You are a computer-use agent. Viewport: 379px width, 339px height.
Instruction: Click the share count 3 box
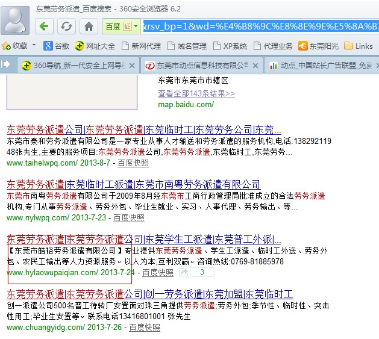click(202, 272)
